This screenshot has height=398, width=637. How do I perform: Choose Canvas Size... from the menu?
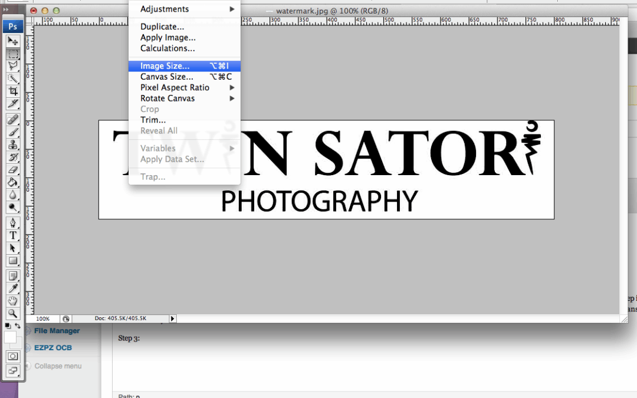[185, 77]
